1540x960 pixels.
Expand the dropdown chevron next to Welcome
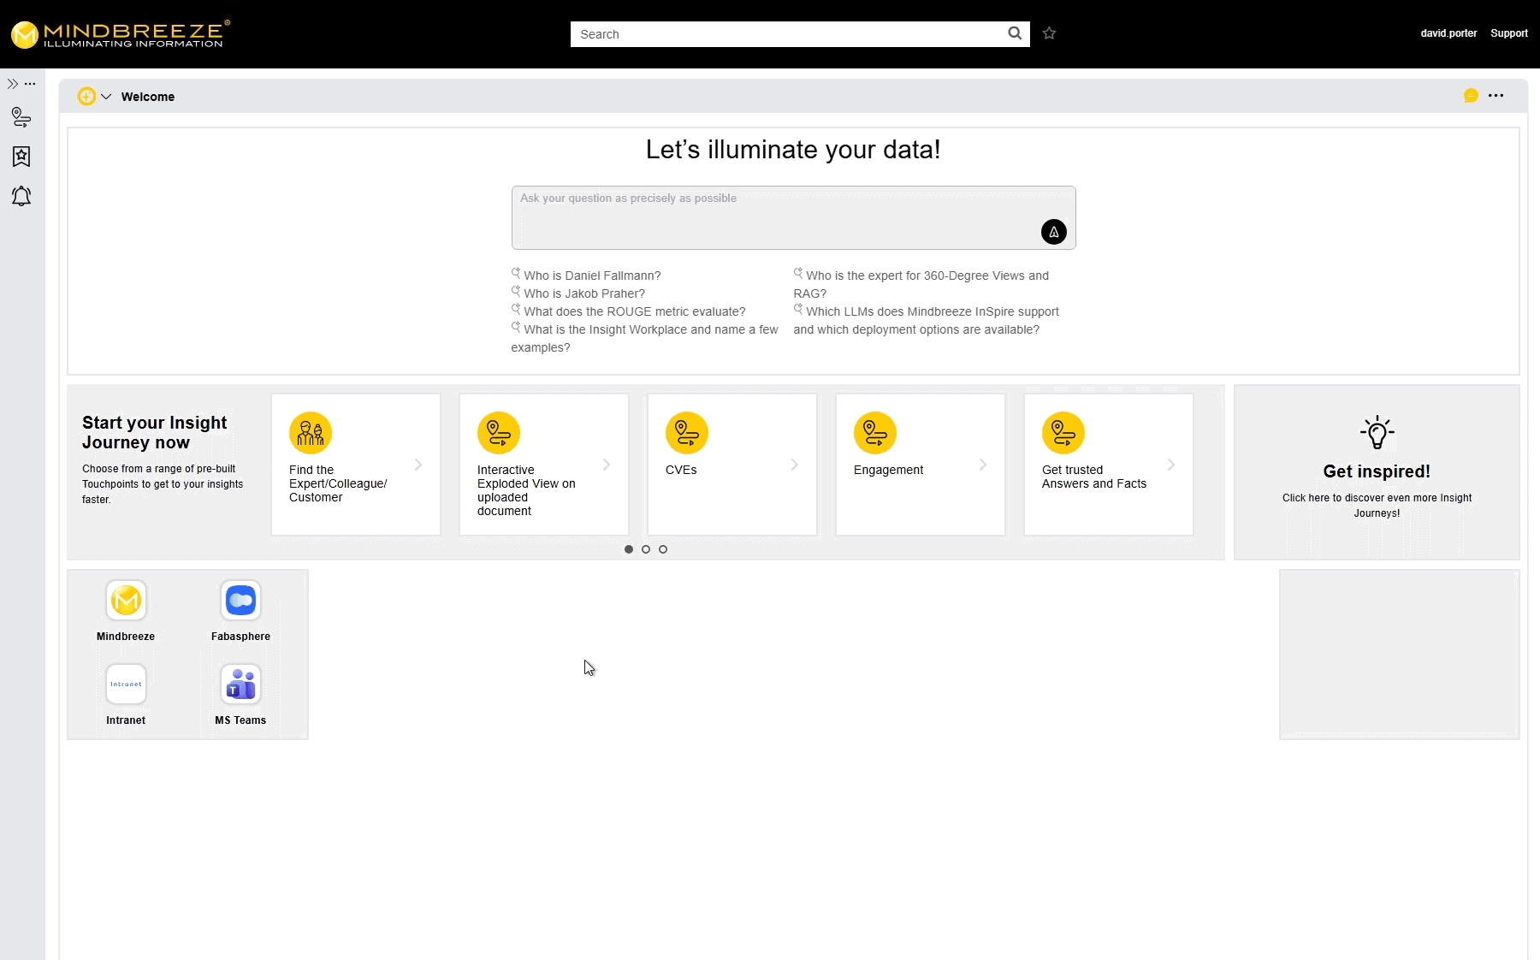pyautogui.click(x=106, y=97)
